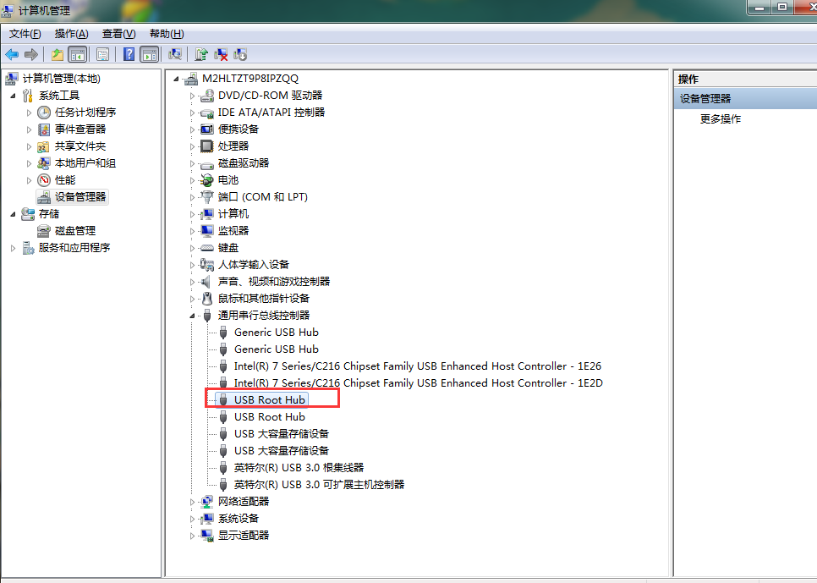Select 英特尔(R) USB 3.0 可扩展主机控制器
Viewport: 817px width, 583px height.
(319, 485)
